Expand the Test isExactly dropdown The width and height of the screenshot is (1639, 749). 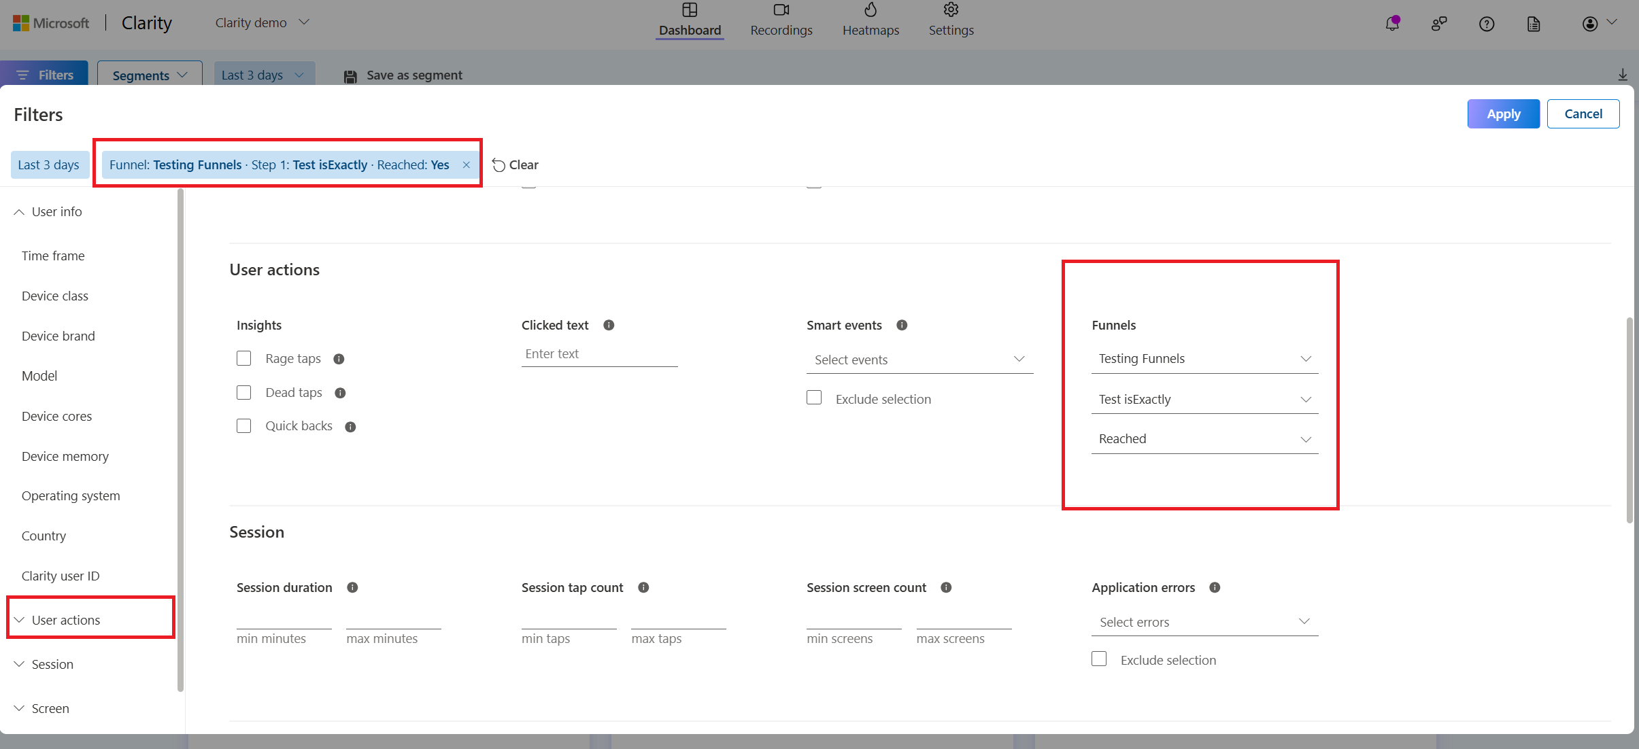1202,398
